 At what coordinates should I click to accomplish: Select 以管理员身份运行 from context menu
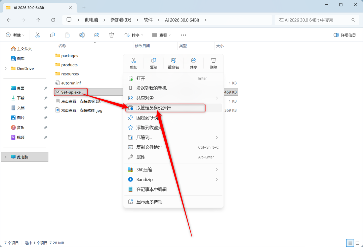coord(154,108)
